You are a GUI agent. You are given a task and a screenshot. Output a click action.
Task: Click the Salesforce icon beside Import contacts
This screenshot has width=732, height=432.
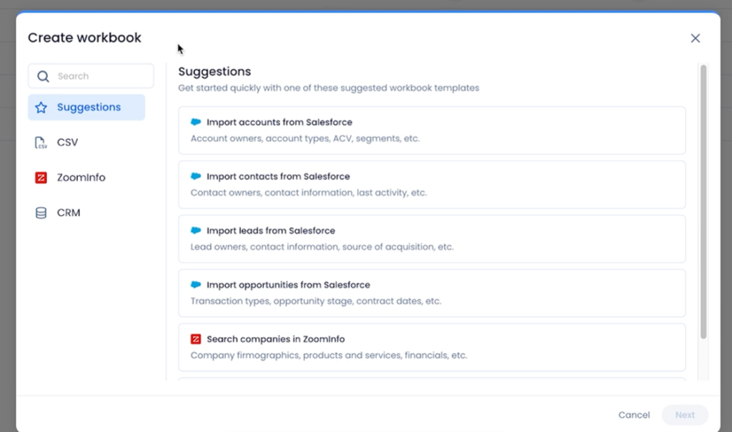tap(196, 176)
